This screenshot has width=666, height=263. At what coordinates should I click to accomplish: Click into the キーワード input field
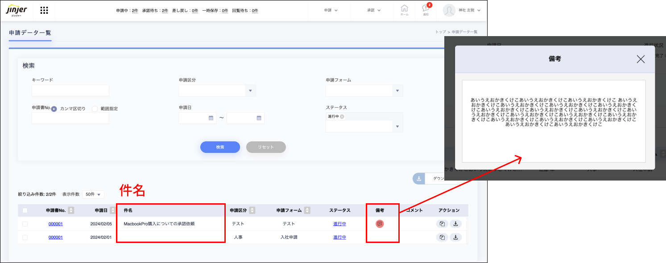[70, 90]
